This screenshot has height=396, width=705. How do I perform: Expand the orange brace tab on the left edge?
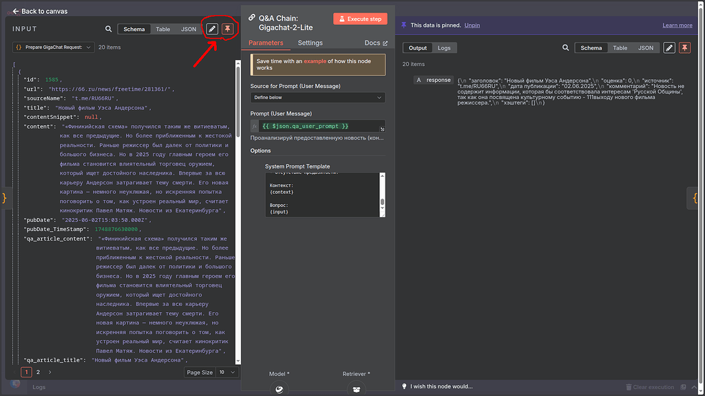(4, 198)
